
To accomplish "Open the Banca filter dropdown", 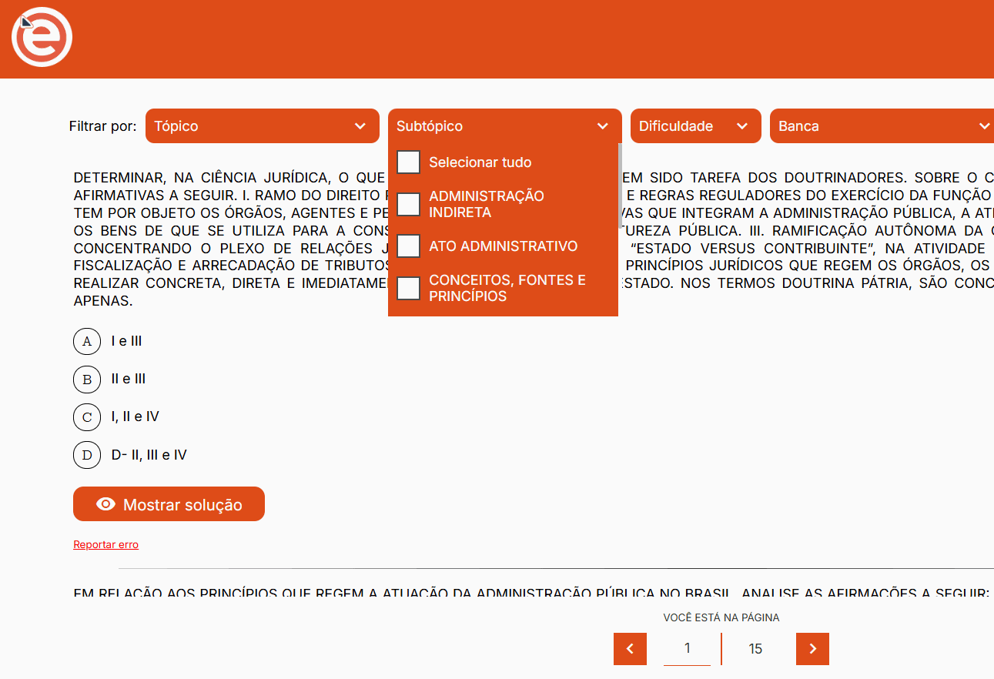I will tap(882, 126).
